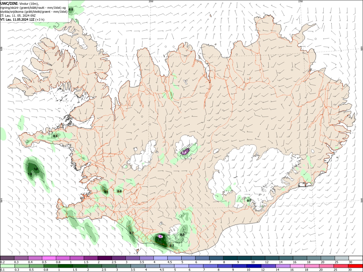Image resolution: width=363 pixels, height=272 pixels.
Task: Click upper legend swatch between 0.3 and 0.4
Action: [x=21, y=258]
